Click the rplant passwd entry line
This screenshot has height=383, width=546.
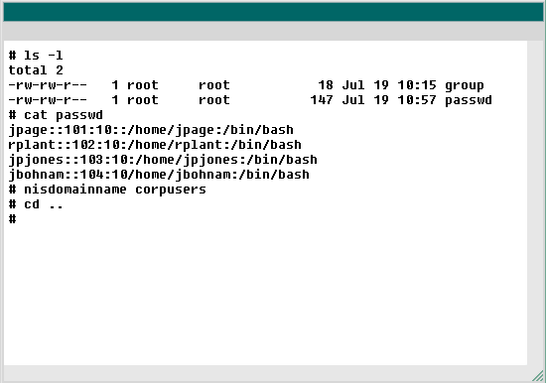pyautogui.click(x=155, y=145)
